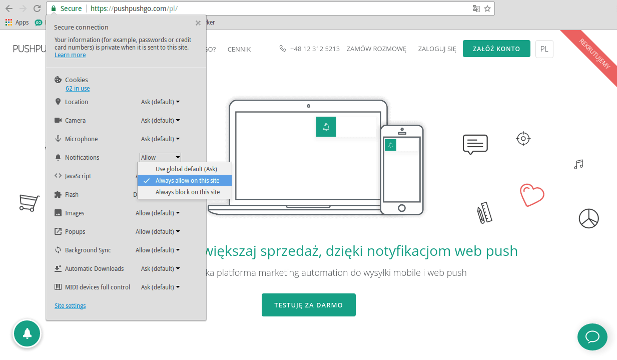The image size is (617, 360).
Task: Click the PUSHPU site logo
Action: (30, 49)
